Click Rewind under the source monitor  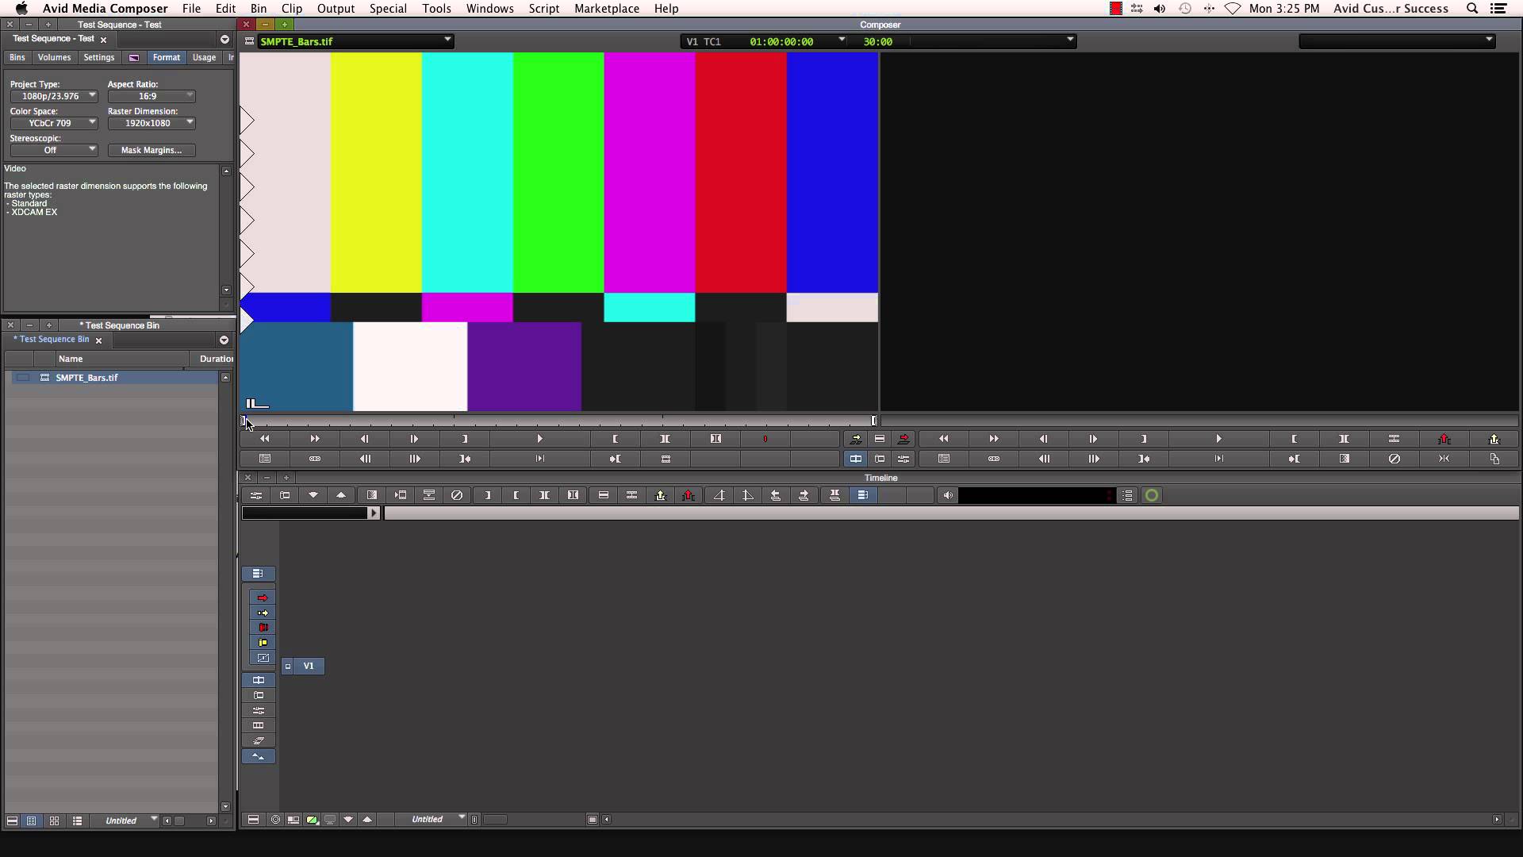tap(264, 439)
